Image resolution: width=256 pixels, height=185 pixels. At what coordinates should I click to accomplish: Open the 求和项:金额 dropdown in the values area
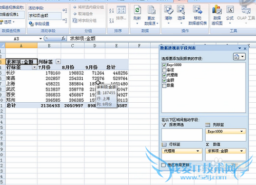242,151
